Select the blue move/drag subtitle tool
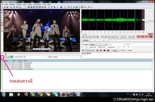Image resolution: width=155 pixels, height=102 pixels. click(x=2, y=13)
